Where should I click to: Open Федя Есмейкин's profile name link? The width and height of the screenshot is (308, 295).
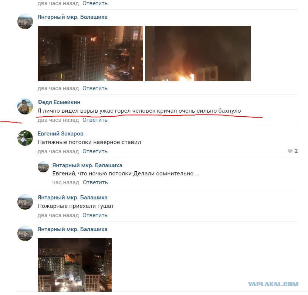(x=59, y=102)
